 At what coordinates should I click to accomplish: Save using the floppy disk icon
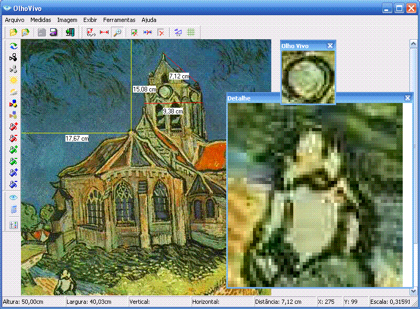pos(53,32)
